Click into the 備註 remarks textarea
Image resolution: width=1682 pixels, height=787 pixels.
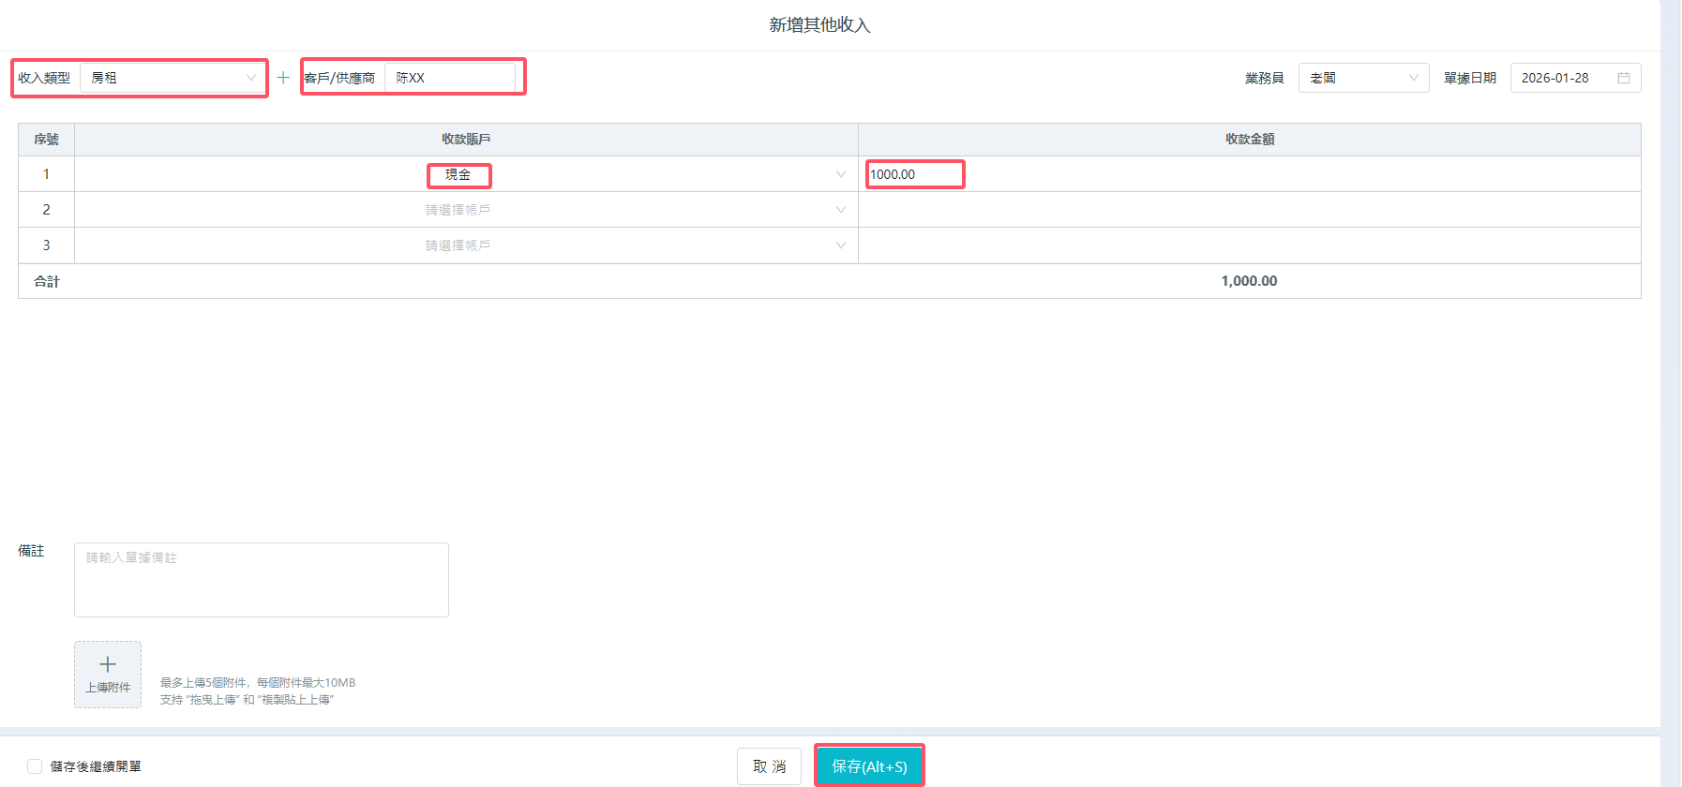(261, 579)
